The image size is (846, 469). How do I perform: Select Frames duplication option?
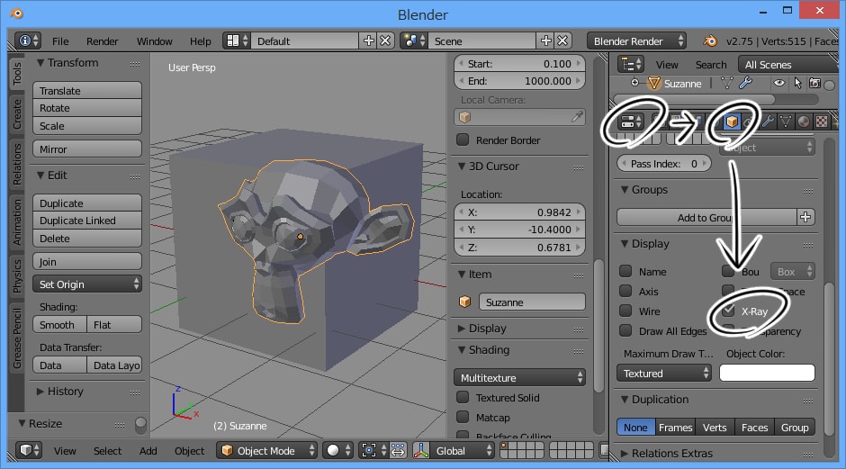[x=676, y=427]
